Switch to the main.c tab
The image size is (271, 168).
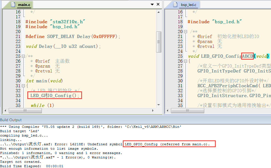click(x=24, y=5)
